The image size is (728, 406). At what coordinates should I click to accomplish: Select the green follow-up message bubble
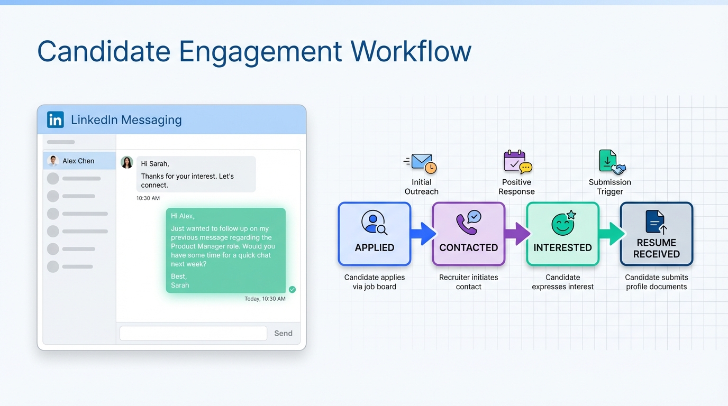pyautogui.click(x=226, y=250)
